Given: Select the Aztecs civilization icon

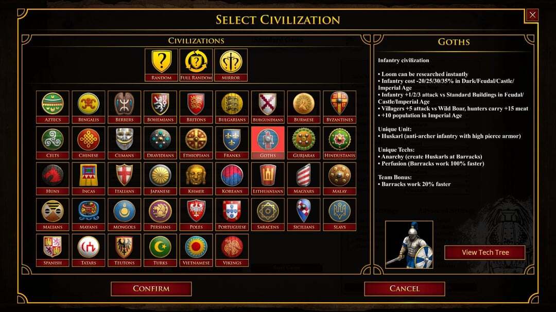Looking at the screenshot, I should [53, 107].
